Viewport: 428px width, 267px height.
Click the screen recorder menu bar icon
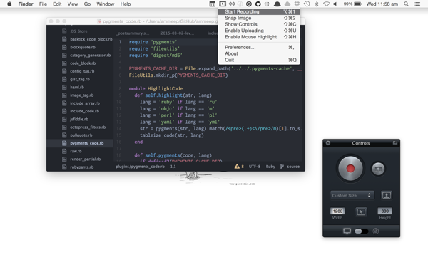223,4
